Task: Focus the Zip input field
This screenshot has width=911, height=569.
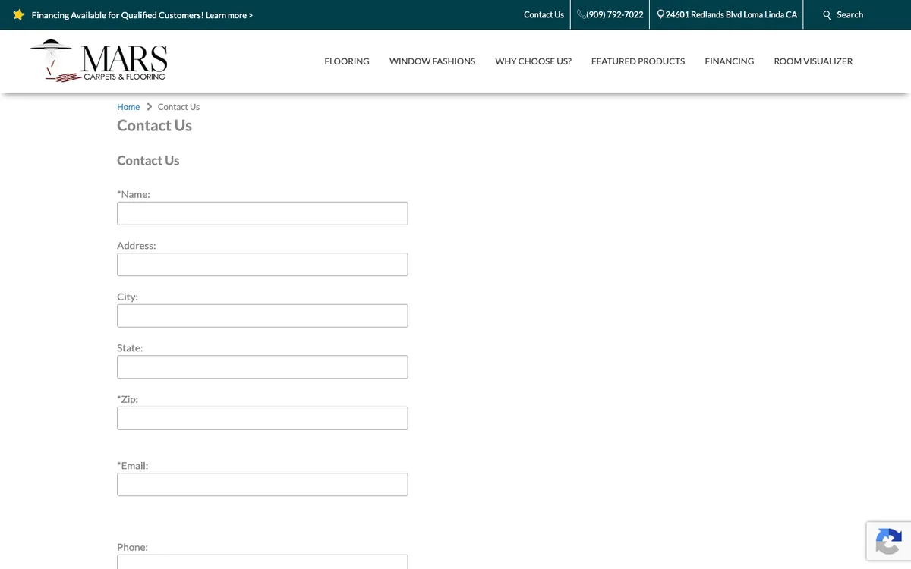Action: click(262, 418)
